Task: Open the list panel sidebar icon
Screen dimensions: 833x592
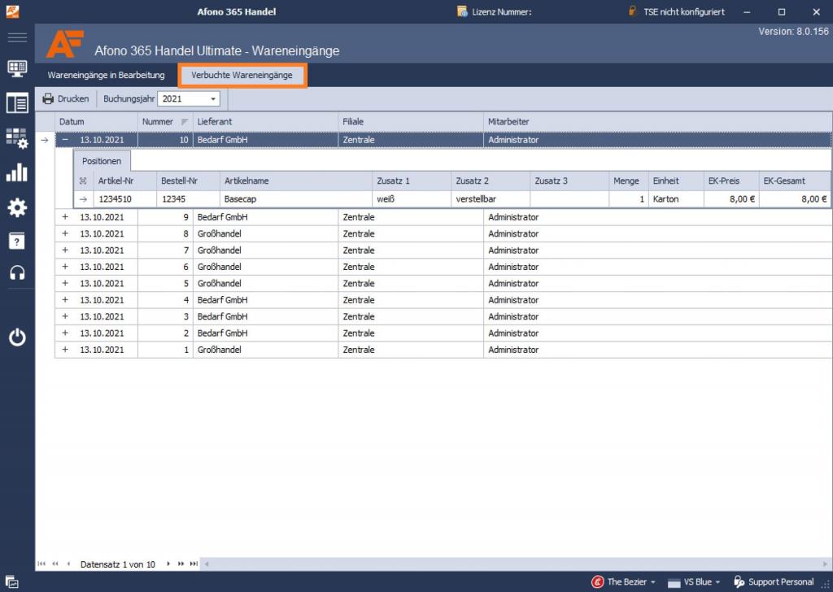Action: (x=17, y=103)
